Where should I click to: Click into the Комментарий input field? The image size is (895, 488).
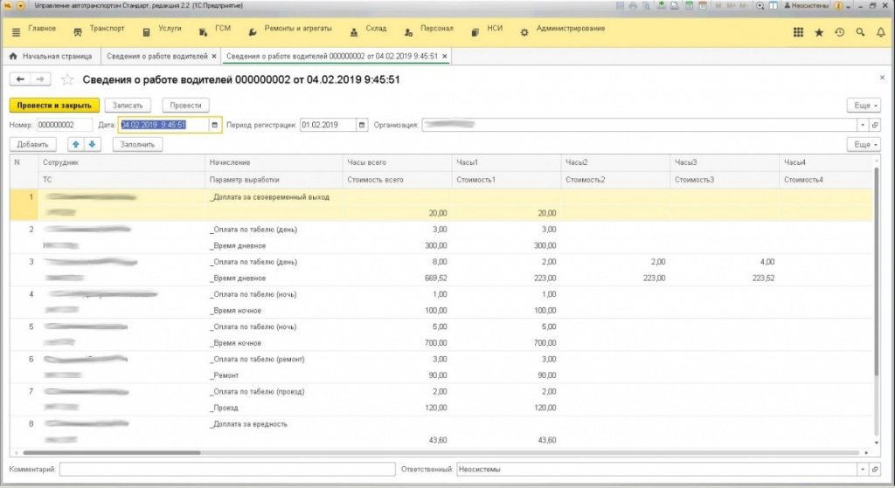(227, 469)
